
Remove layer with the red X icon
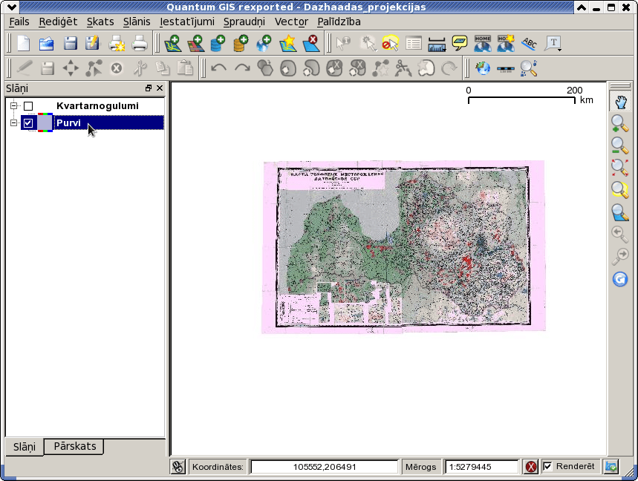tap(311, 43)
